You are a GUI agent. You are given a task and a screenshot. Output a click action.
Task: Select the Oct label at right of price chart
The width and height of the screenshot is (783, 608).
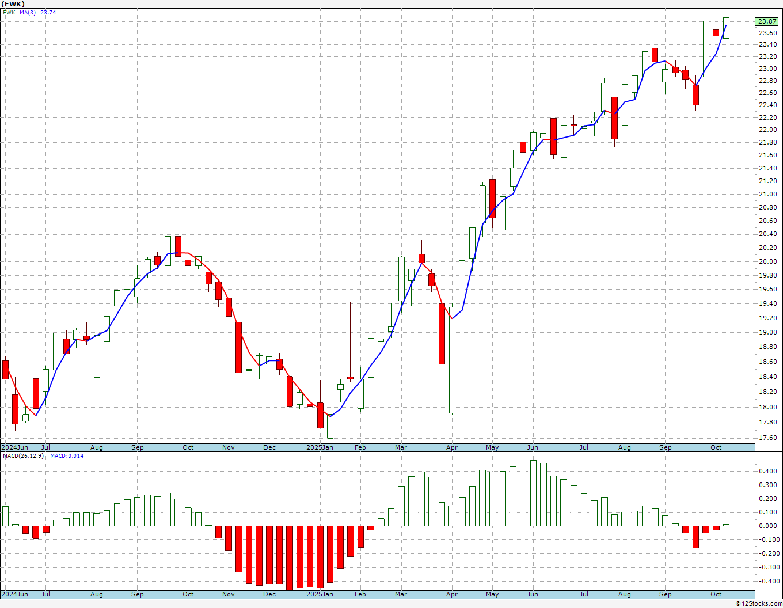(716, 447)
